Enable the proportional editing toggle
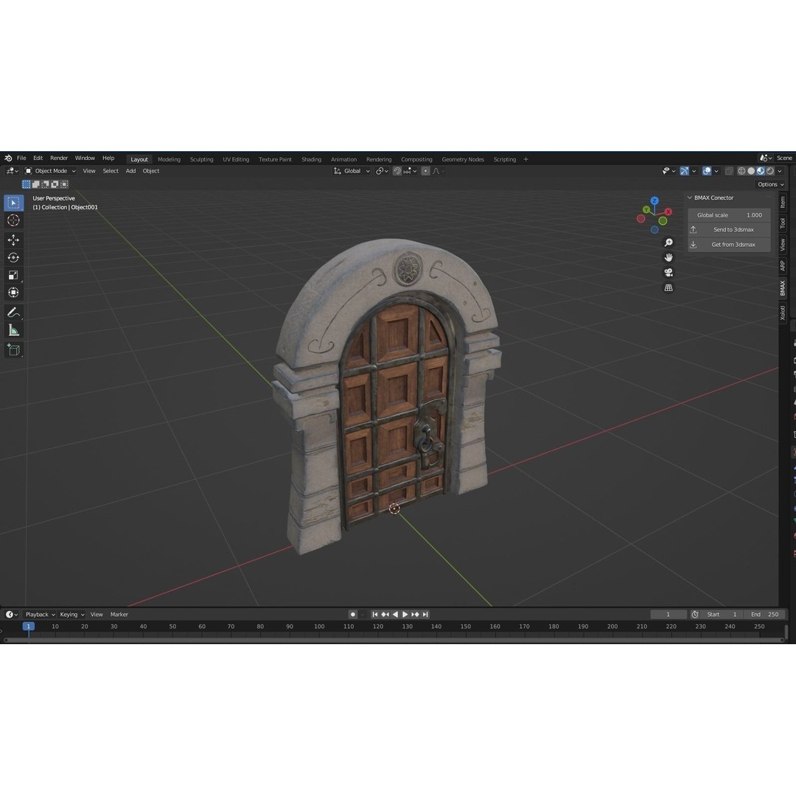 tap(425, 170)
